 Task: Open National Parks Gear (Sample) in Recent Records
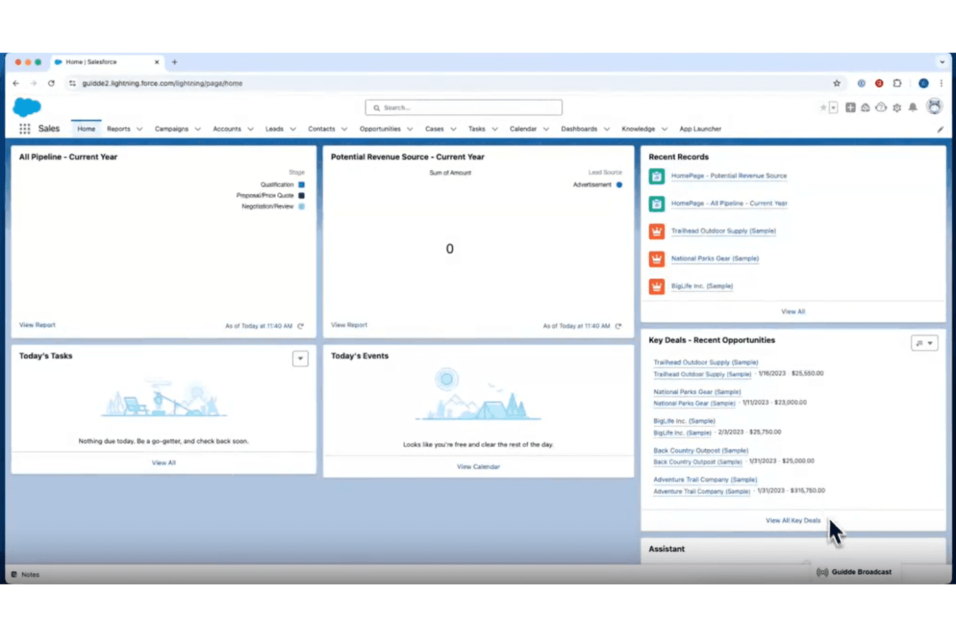click(x=715, y=259)
